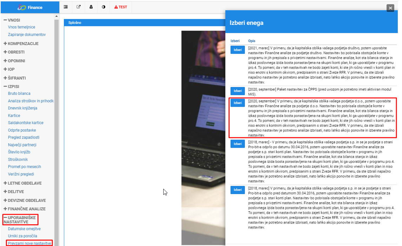
Task: Click the Splošno panel header
Action: pyautogui.click(x=145, y=22)
